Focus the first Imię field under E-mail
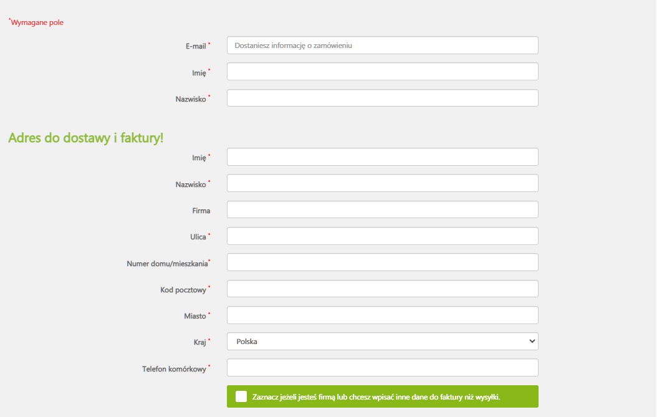The image size is (657, 417). 383,72
